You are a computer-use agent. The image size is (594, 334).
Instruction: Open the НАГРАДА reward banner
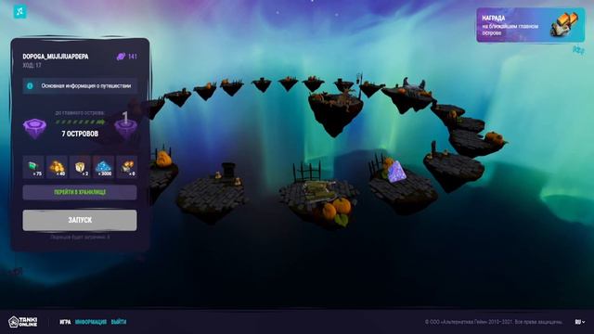(x=530, y=25)
